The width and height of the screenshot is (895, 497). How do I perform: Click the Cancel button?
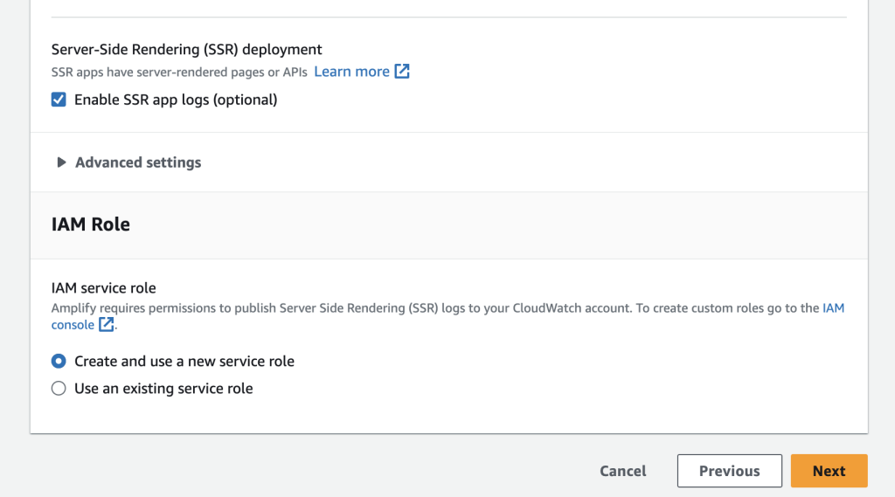[622, 471]
